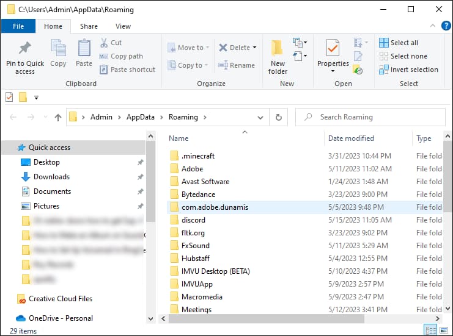
Task: Click Properties icon in Quick Access Toolbar
Action: [9, 97]
